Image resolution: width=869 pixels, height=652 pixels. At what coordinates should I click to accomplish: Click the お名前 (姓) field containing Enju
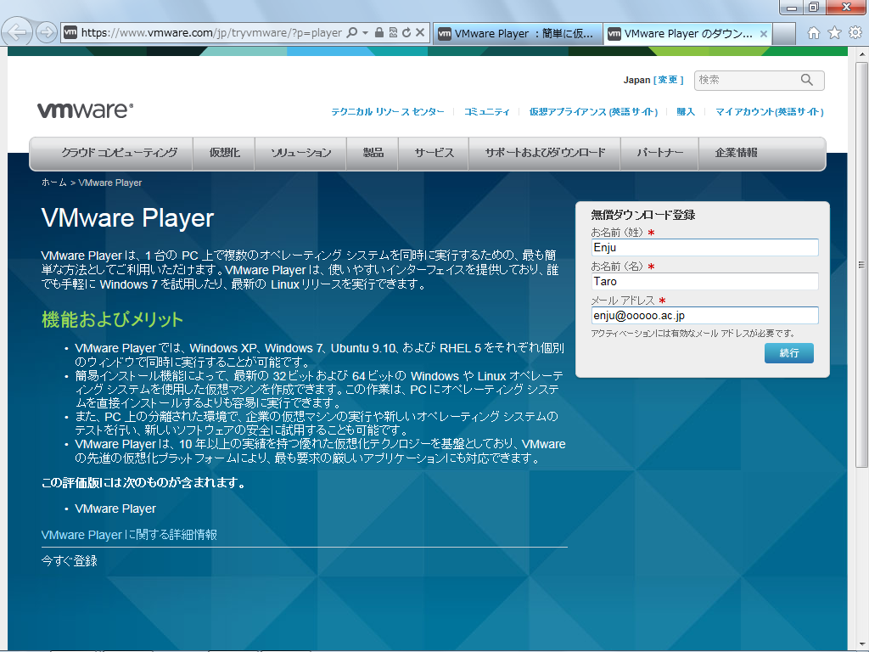(x=704, y=247)
